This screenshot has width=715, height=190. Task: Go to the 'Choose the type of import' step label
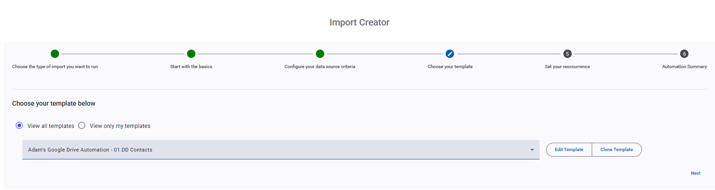[x=55, y=67]
